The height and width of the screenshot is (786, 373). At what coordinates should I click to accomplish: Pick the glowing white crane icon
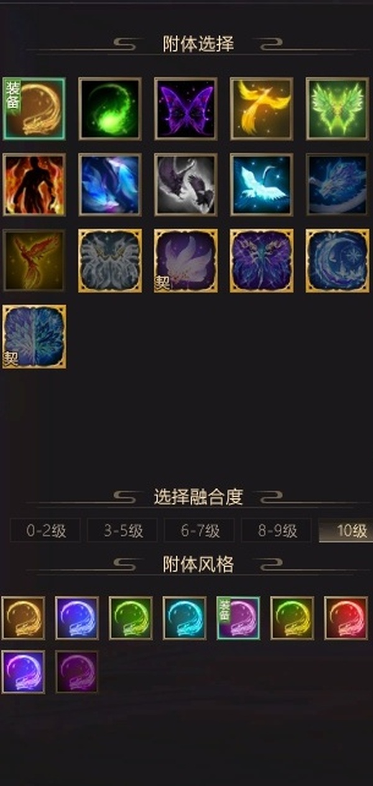[x=262, y=184]
